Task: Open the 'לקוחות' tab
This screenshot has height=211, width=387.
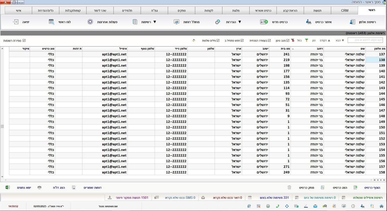Action: coord(208,11)
